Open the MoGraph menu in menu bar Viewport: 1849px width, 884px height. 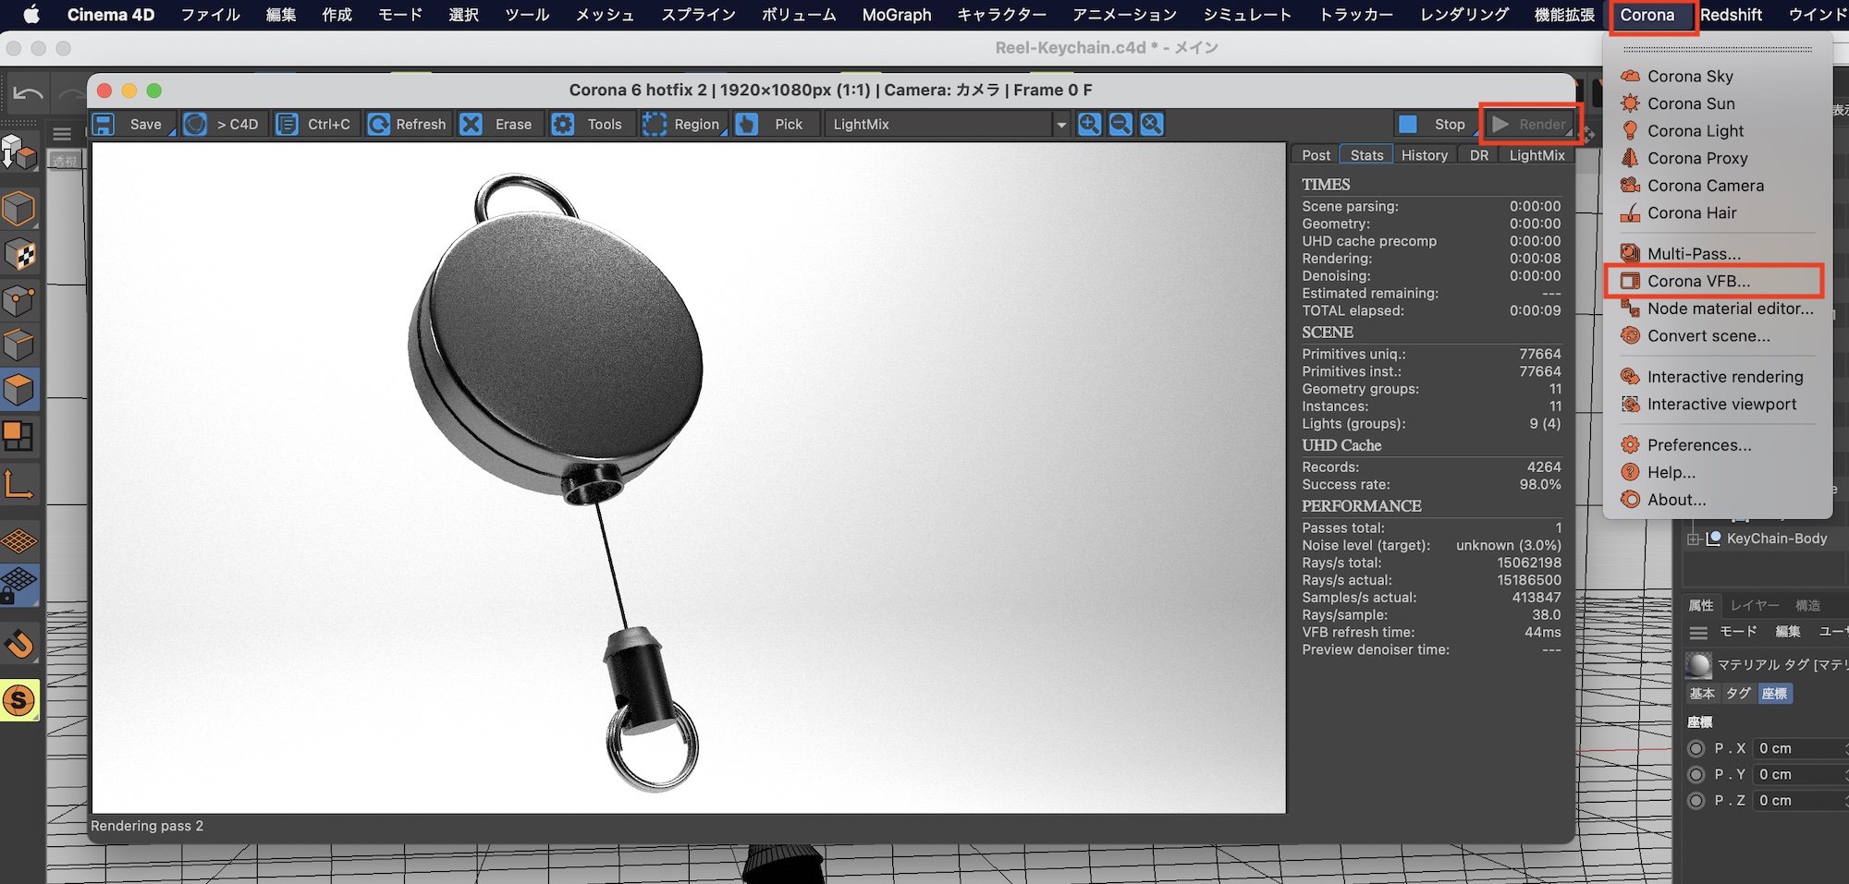896,15
